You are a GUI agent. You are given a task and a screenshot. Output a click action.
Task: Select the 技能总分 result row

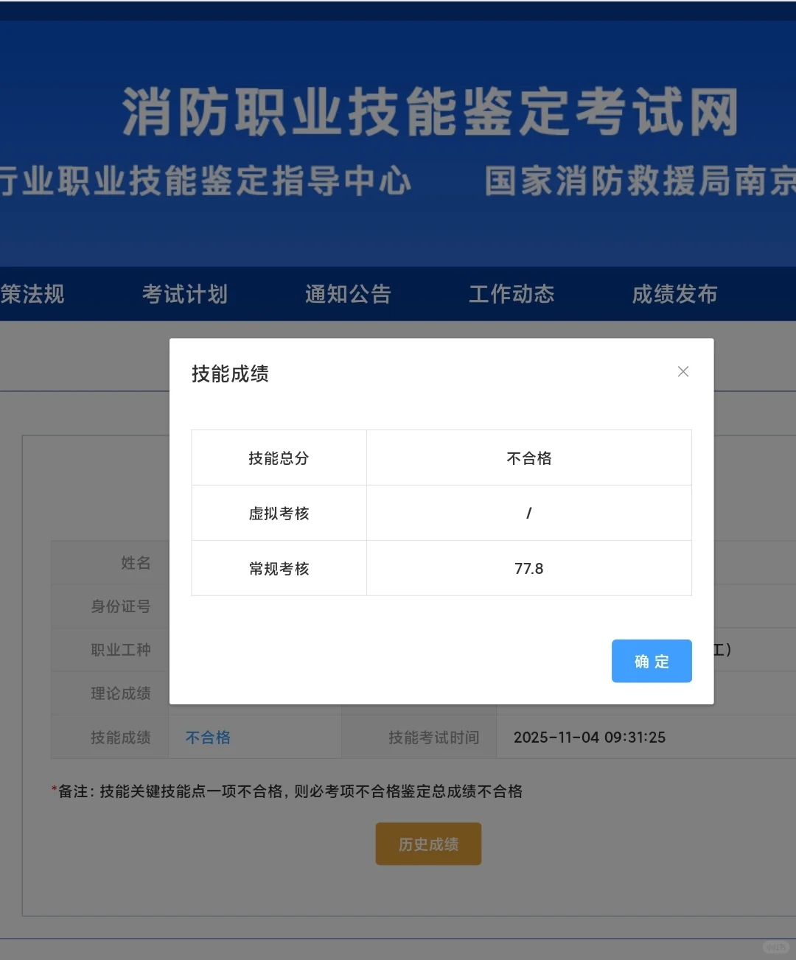(279, 458)
